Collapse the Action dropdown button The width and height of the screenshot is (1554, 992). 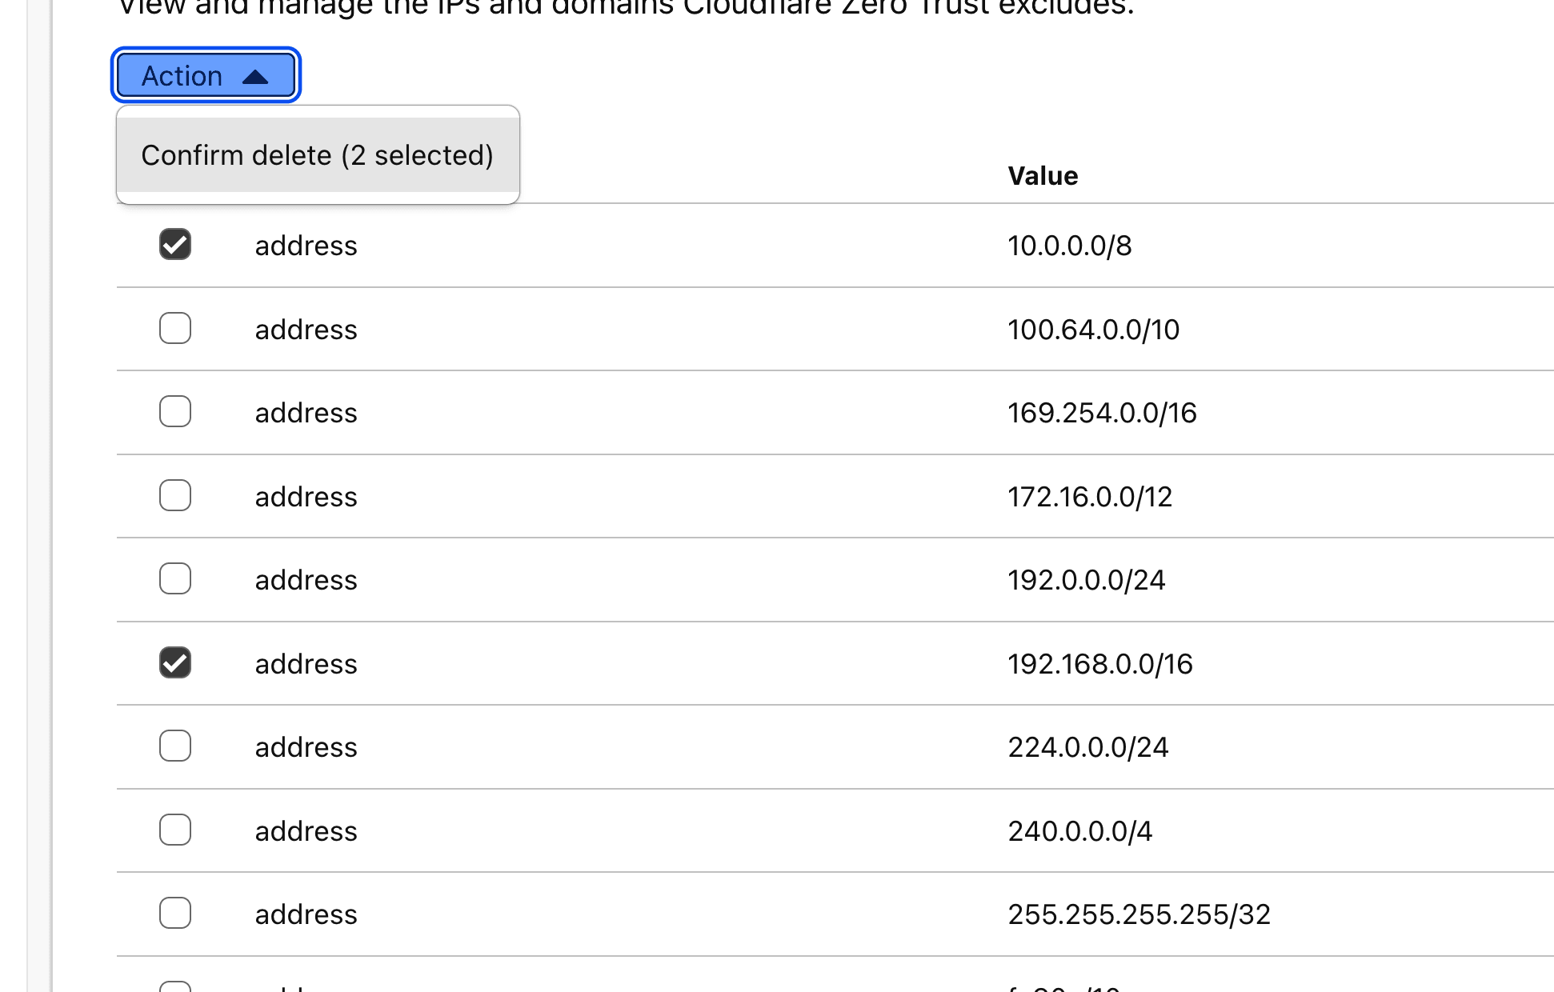pos(206,76)
